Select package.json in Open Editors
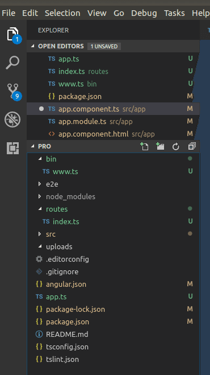The width and height of the screenshot is (210, 375). click(x=113, y=96)
